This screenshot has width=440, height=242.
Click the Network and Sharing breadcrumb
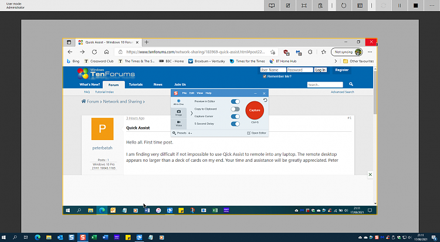click(123, 101)
